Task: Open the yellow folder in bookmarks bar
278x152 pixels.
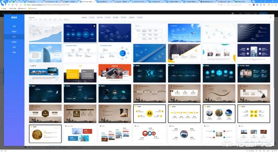Action: 29,8
